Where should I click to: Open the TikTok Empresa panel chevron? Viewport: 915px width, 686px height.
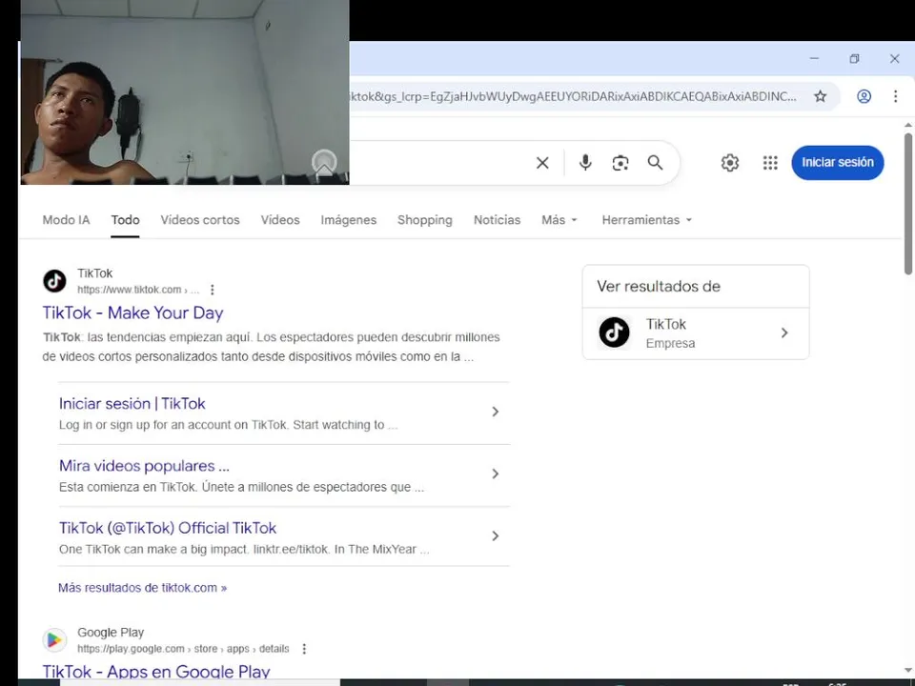click(x=784, y=333)
